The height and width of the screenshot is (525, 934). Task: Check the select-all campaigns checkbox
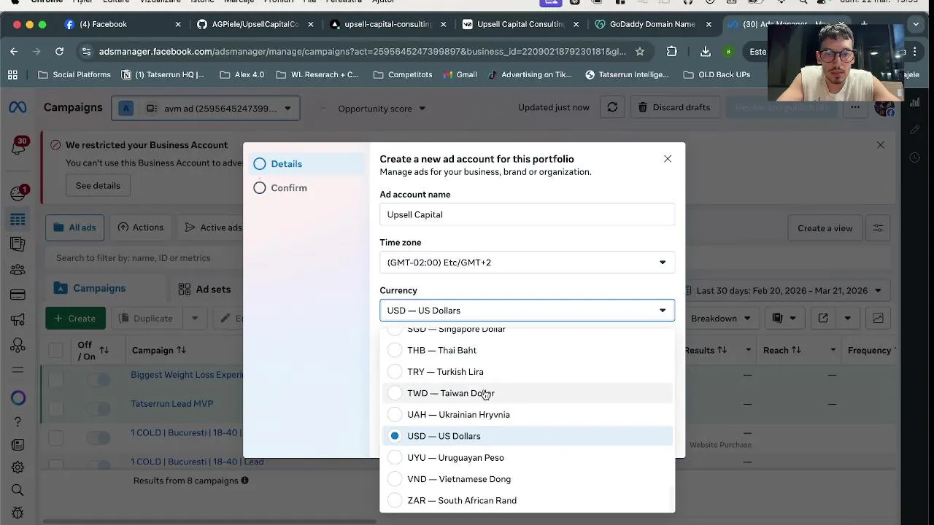(55, 351)
